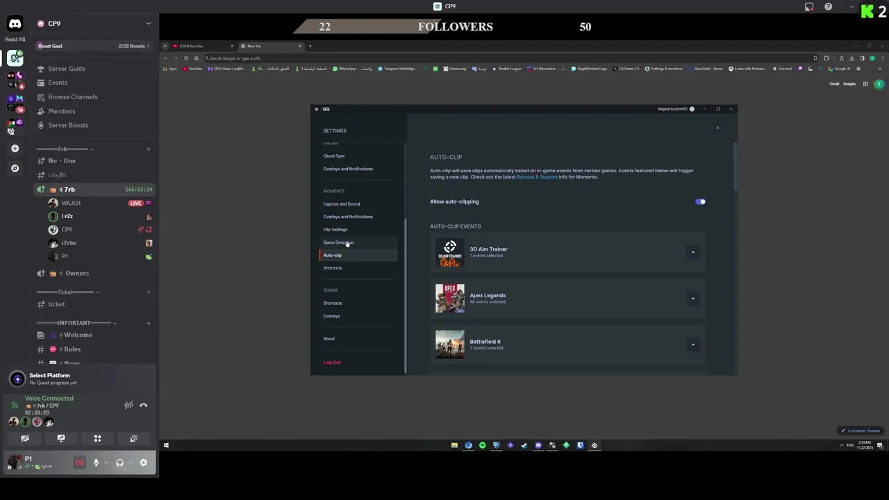Image resolution: width=889 pixels, height=500 pixels.
Task: Select Apex Legends game thumbnail
Action: pos(449,299)
